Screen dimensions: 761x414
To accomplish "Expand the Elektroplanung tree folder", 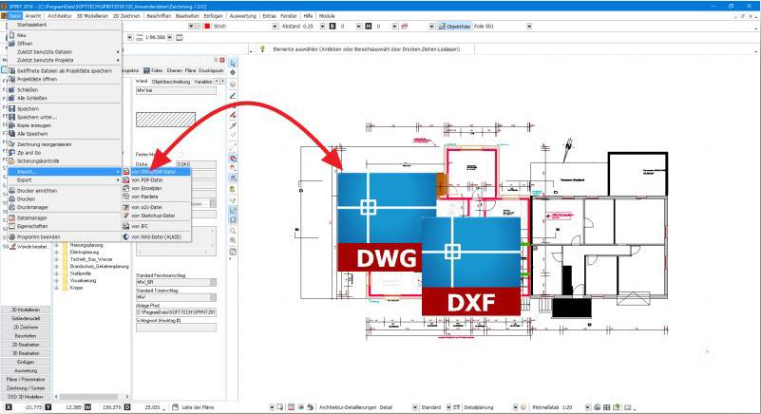I will pyautogui.click(x=57, y=253).
